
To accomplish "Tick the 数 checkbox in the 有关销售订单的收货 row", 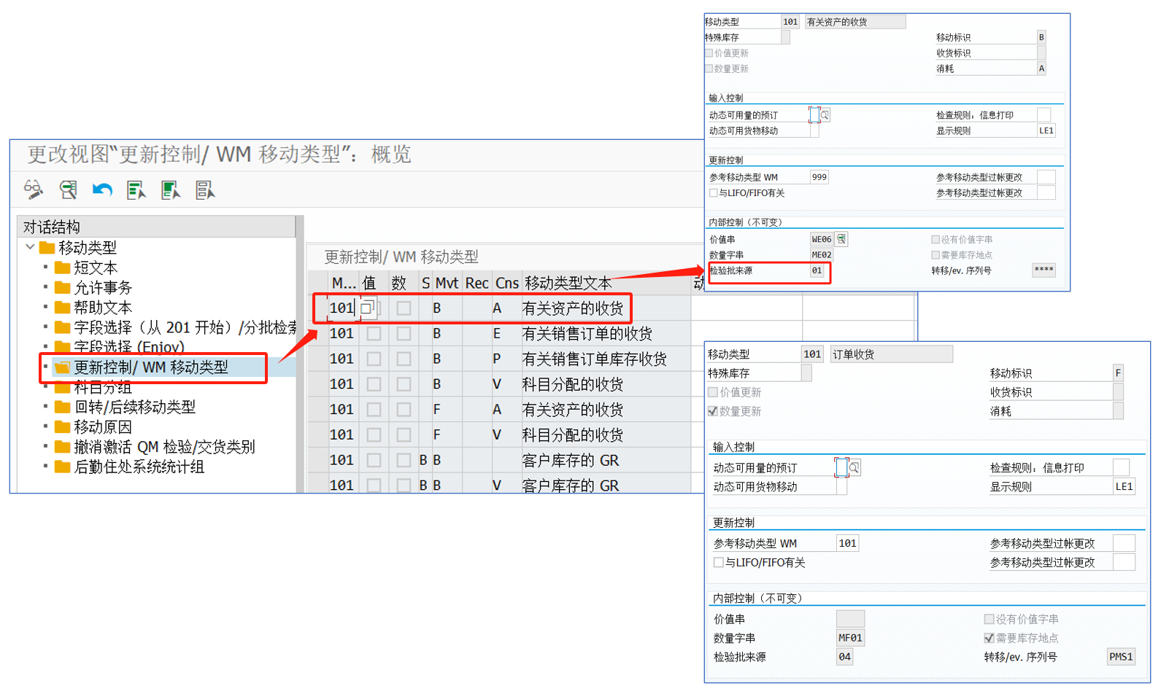I will coord(404,334).
